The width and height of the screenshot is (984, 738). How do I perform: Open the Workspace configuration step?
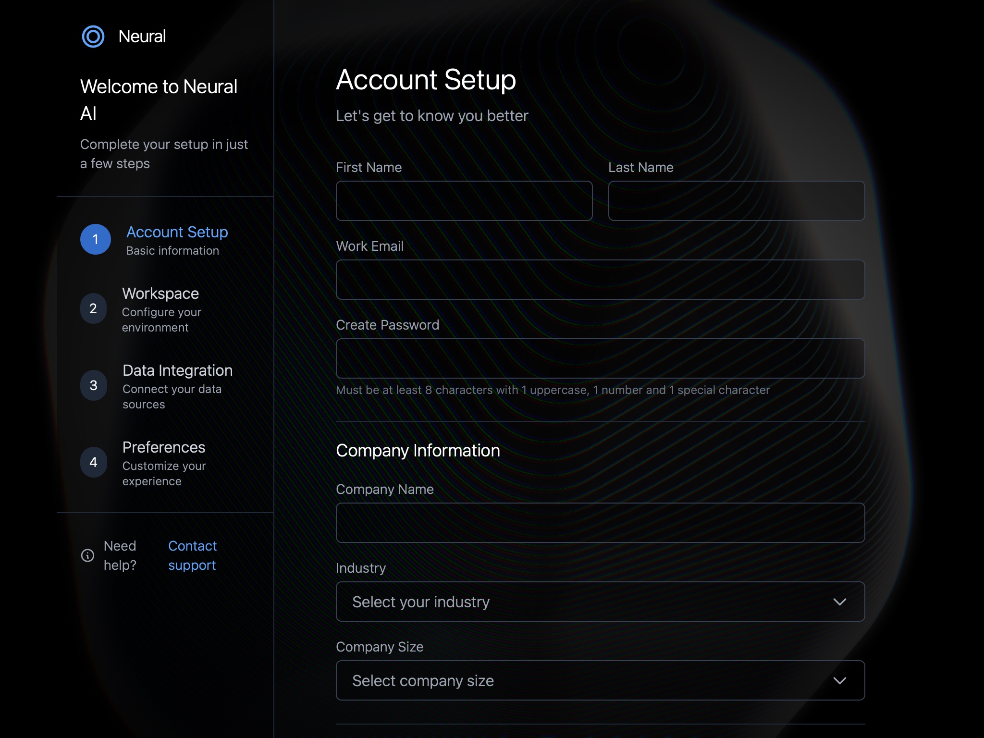[x=160, y=293]
